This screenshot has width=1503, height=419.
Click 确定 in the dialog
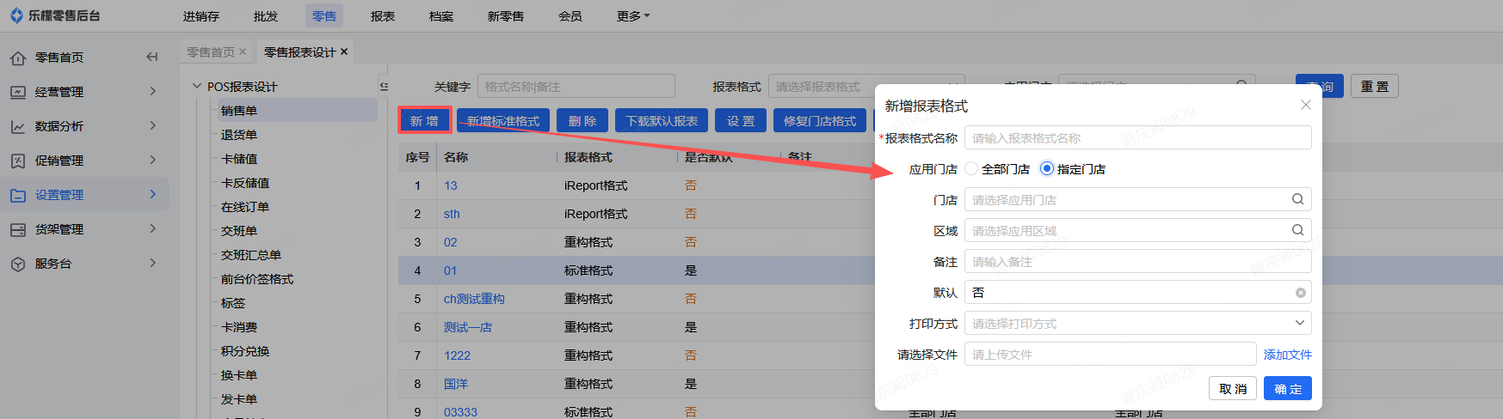click(x=1288, y=388)
